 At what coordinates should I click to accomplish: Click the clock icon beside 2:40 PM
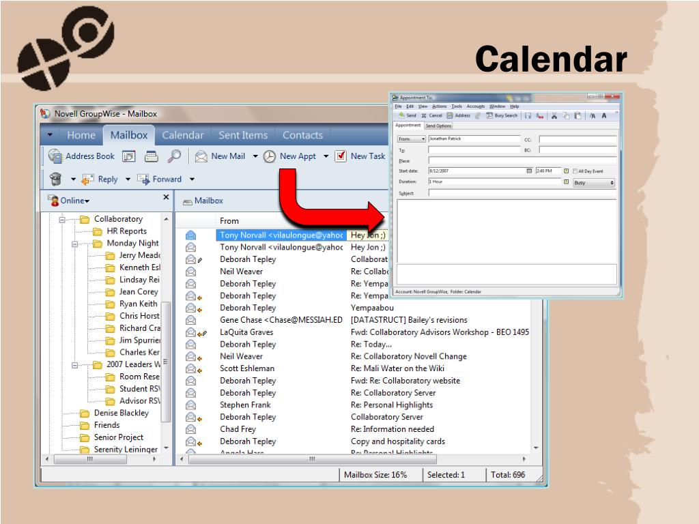[566, 171]
